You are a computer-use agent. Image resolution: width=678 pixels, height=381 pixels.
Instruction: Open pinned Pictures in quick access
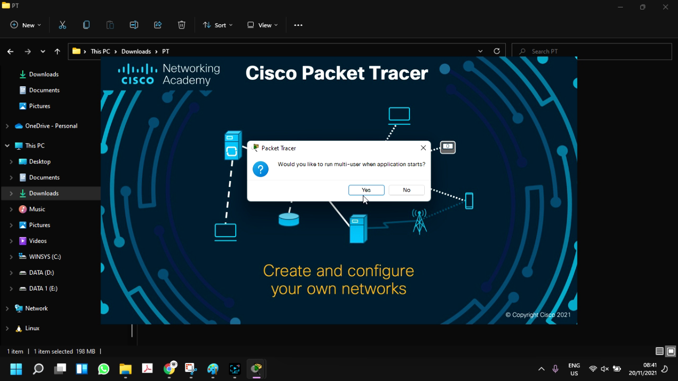click(39, 106)
